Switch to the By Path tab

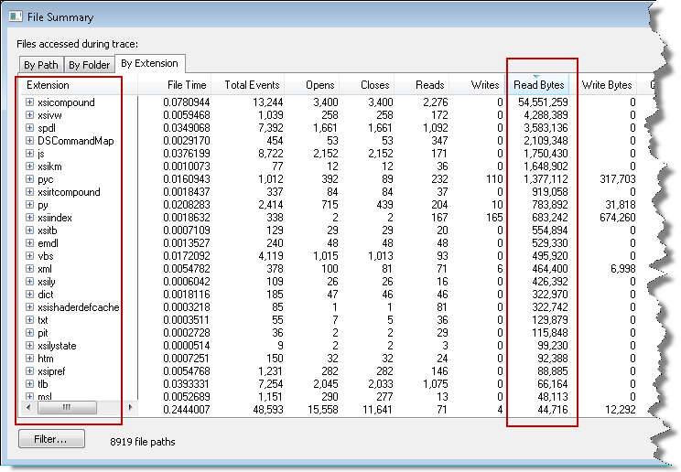41,65
